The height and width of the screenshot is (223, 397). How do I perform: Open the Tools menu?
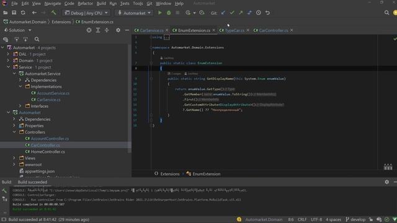(138, 4)
